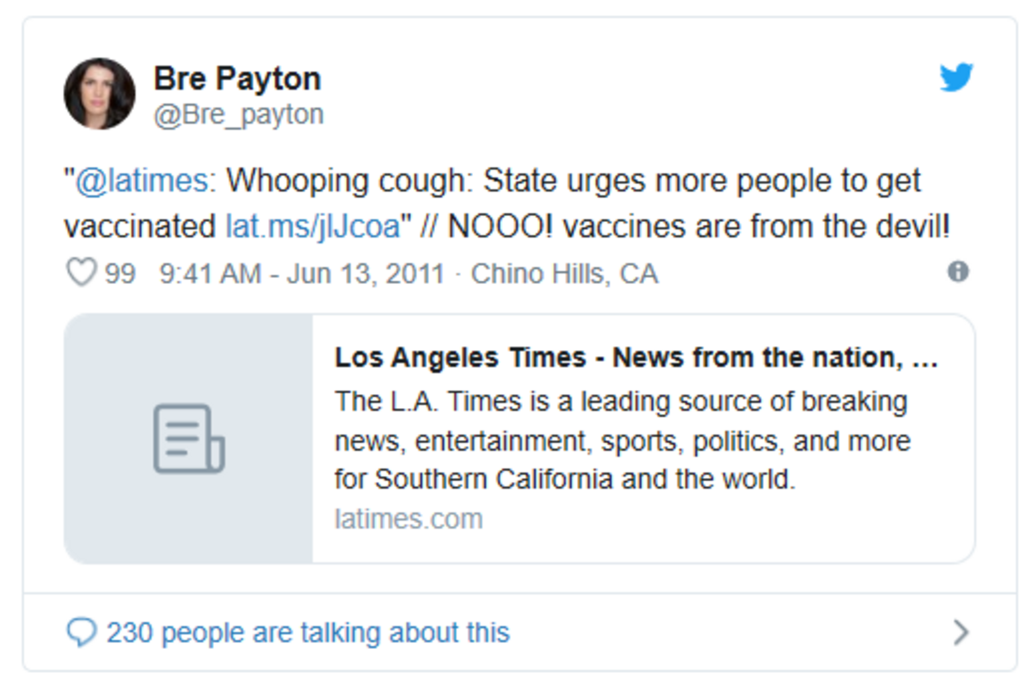1032x698 pixels.
Task: Open the tweet info circle icon
Action: [958, 272]
